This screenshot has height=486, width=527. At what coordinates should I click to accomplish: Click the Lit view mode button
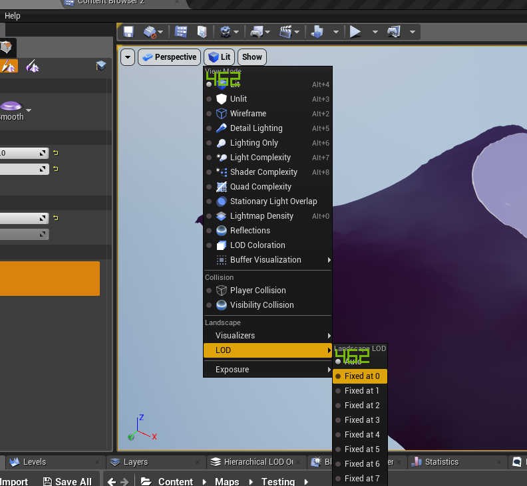click(219, 57)
